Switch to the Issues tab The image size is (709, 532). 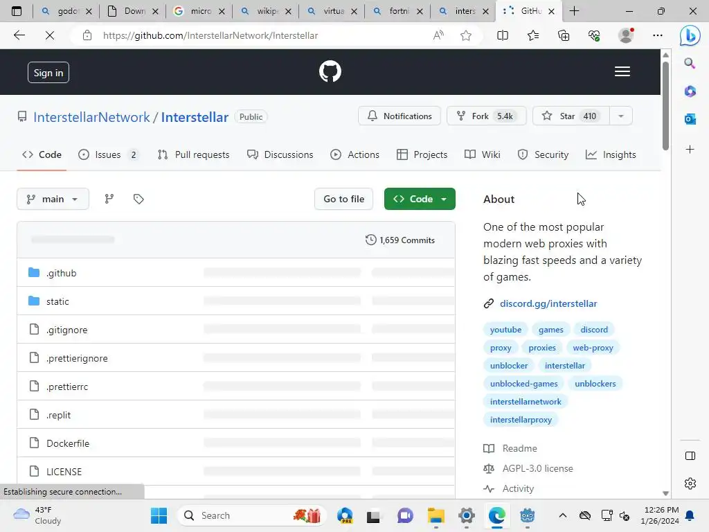click(x=109, y=154)
